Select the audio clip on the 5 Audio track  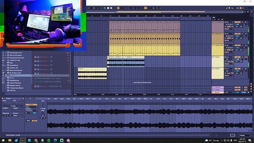[x=92, y=73]
